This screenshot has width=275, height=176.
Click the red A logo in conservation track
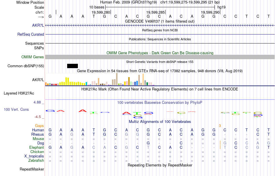click(82, 111)
